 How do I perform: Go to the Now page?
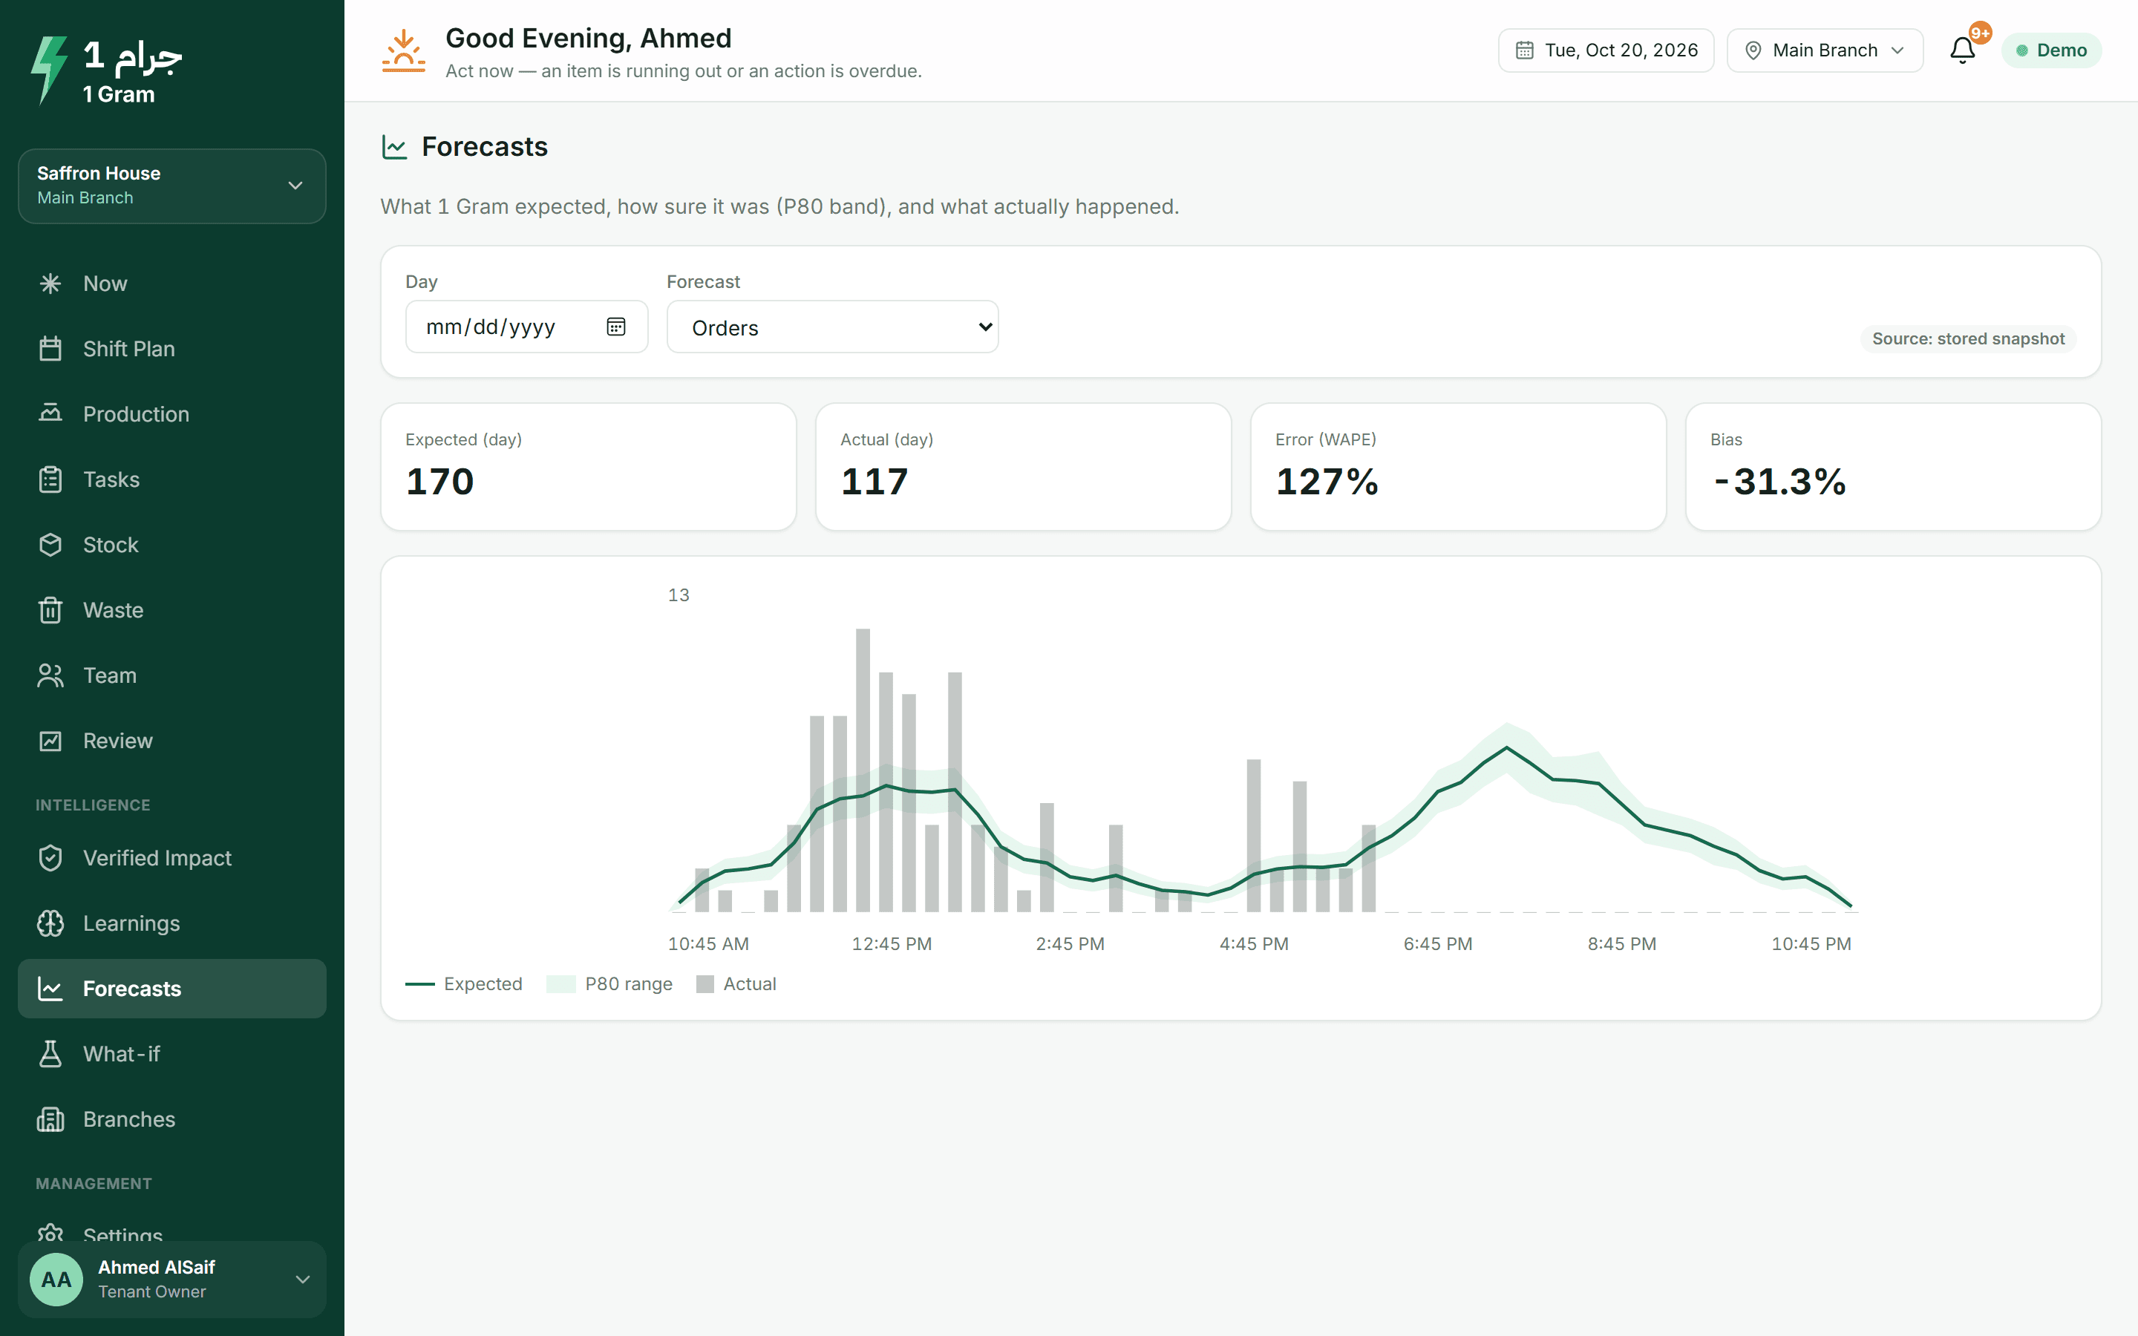(x=172, y=284)
